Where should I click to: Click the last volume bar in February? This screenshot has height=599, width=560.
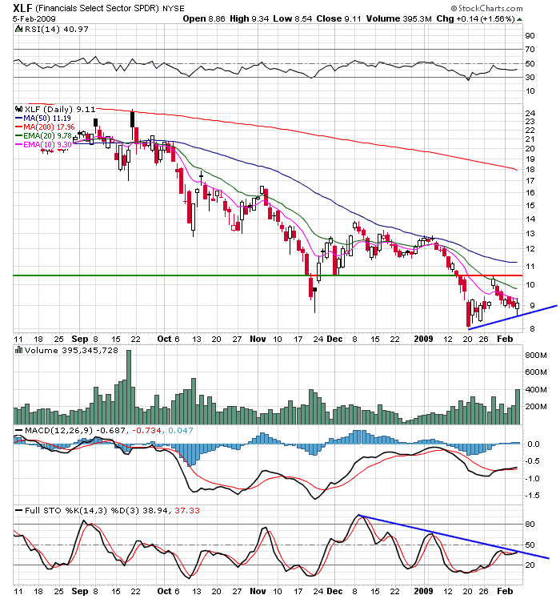pos(518,407)
